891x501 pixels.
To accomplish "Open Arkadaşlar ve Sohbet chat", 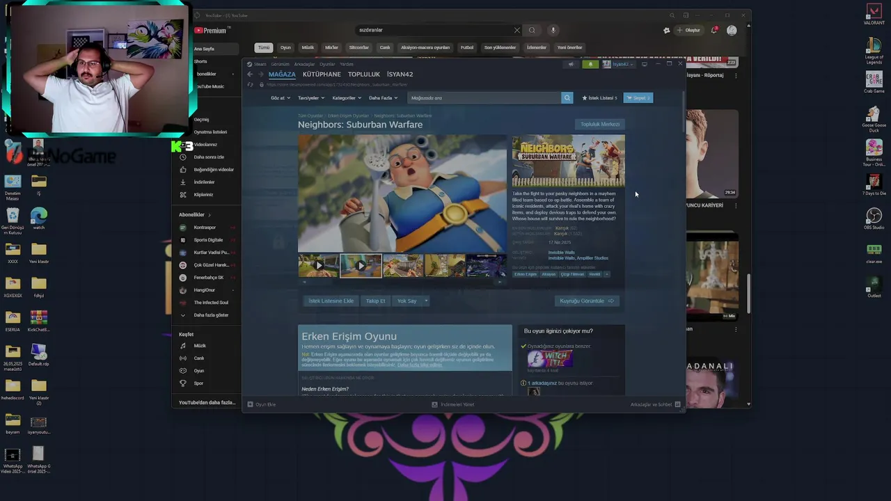I will tap(655, 404).
